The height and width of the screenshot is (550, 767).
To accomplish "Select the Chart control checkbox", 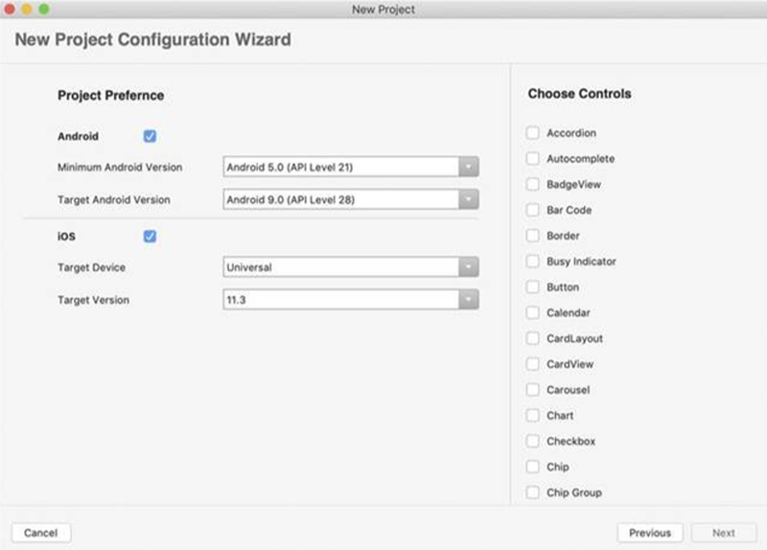I will click(x=533, y=416).
